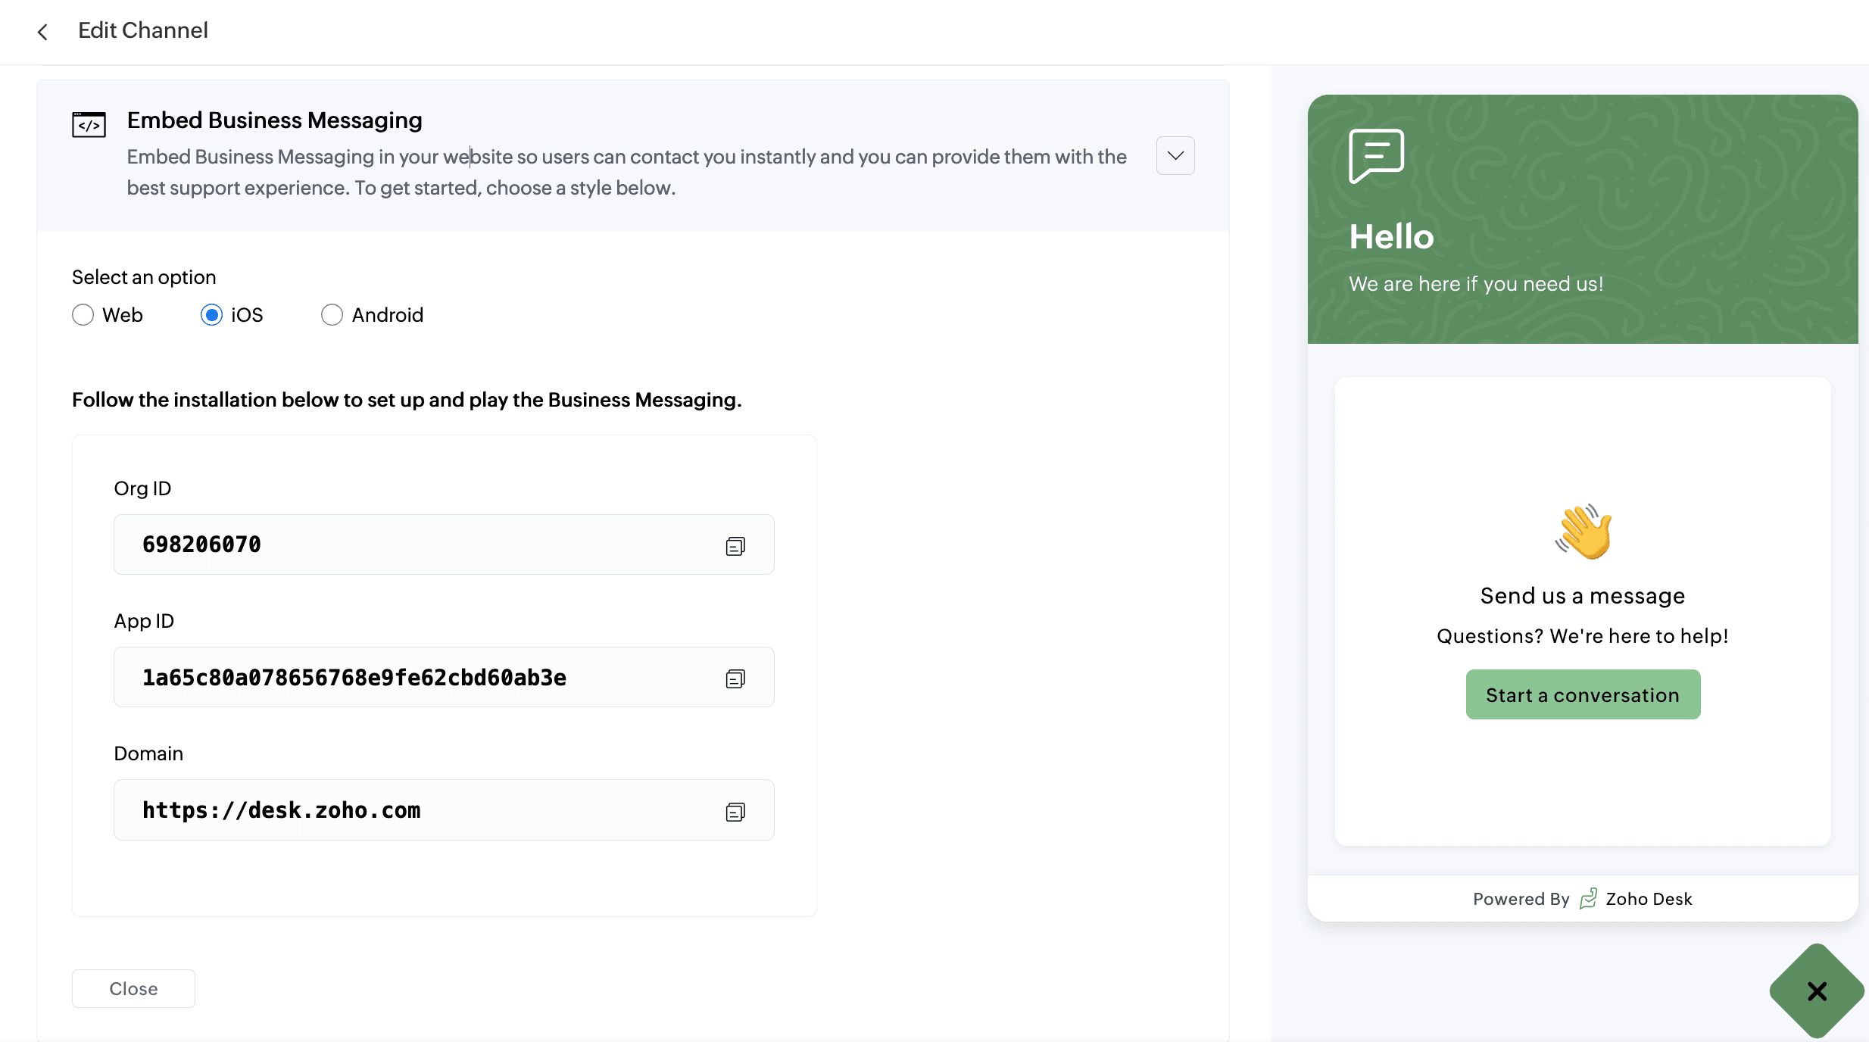
Task: Close the chat widget with X diamond
Action: point(1817,991)
